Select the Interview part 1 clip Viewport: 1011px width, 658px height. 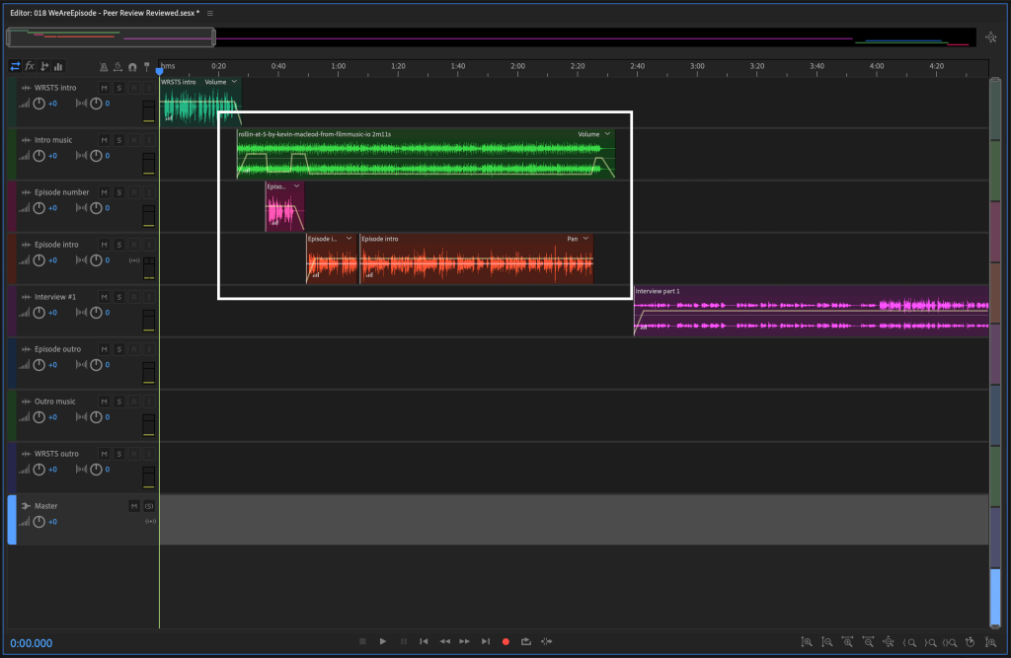coord(812,312)
